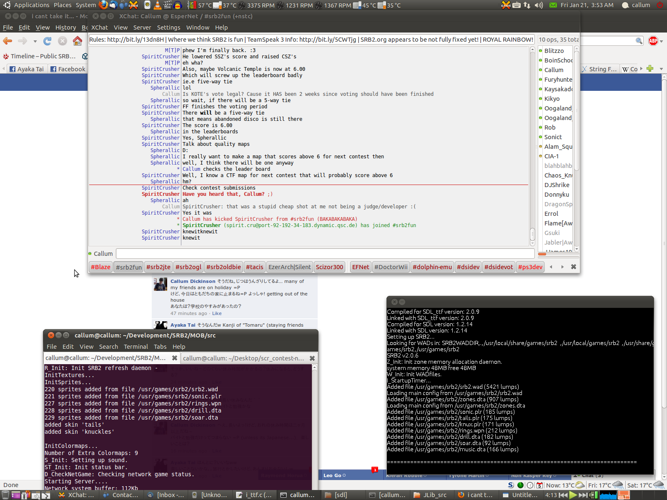This screenshot has width=667, height=500.
Task: Click the XChat tray icon
Action: 506,5
